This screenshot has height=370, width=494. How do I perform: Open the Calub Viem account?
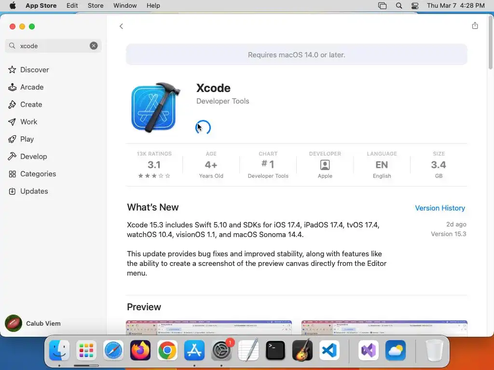tap(33, 323)
